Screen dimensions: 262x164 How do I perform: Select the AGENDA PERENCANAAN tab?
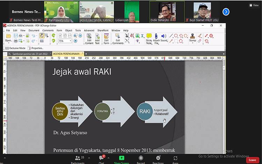[67, 54]
